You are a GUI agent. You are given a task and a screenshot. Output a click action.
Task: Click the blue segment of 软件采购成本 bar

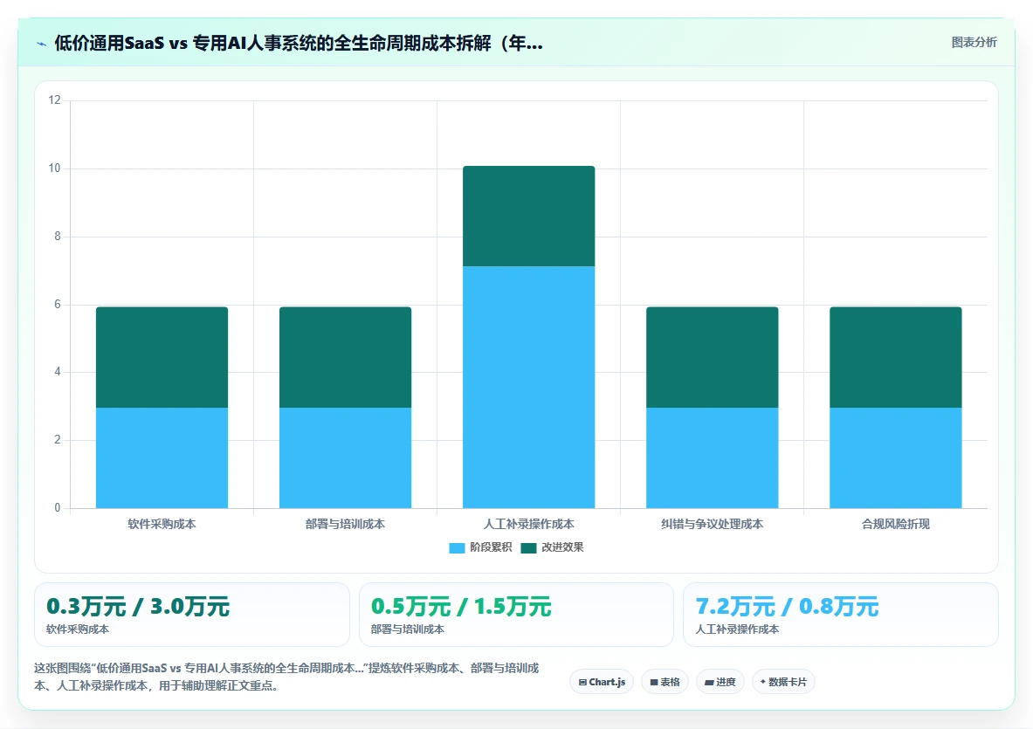pos(162,457)
